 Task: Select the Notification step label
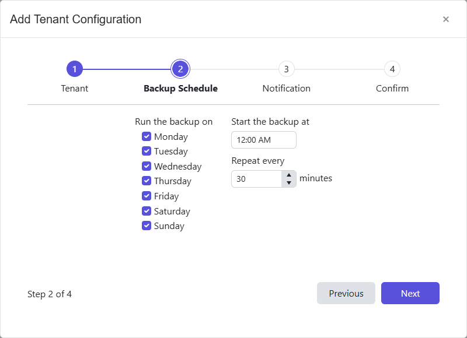pos(286,88)
